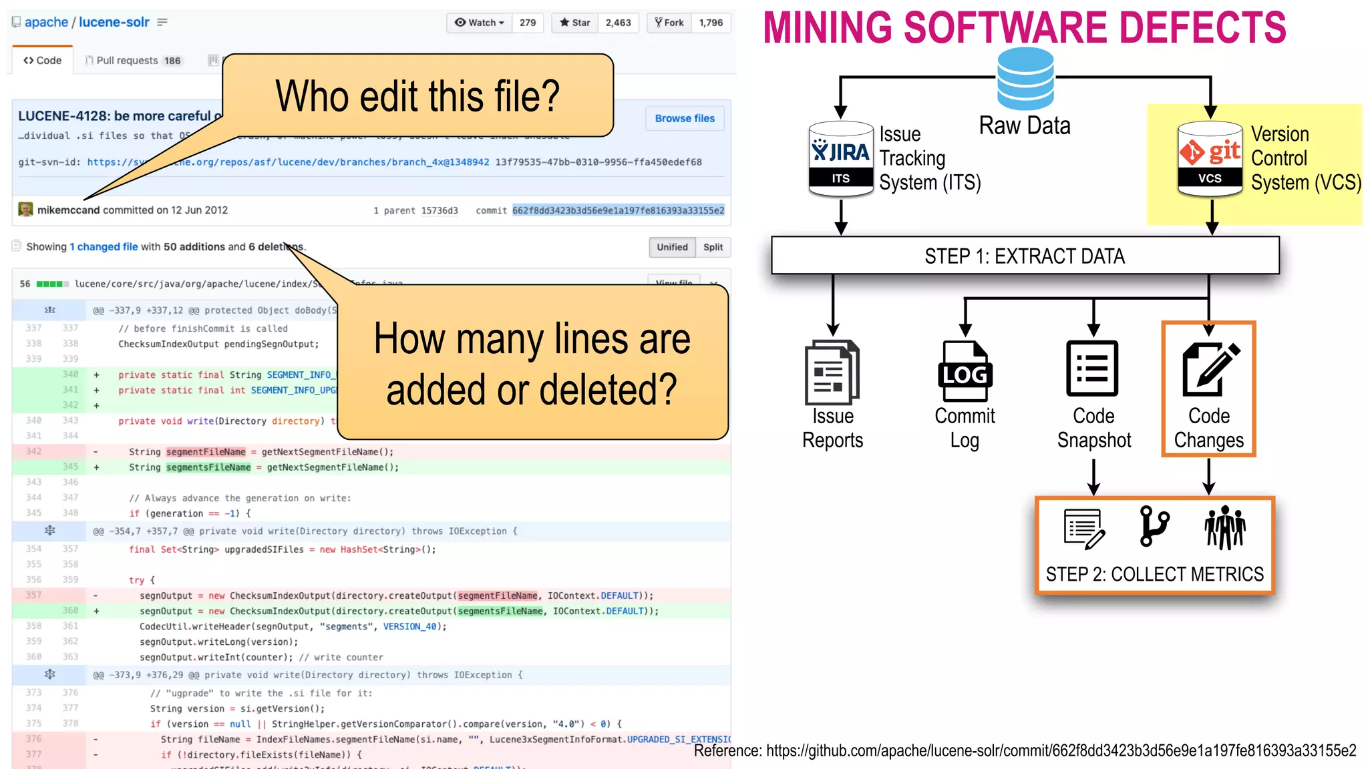Click line number 340 of the added SEGMENT_INFO line
The height and width of the screenshot is (769, 1368).
pyautogui.click(x=70, y=374)
